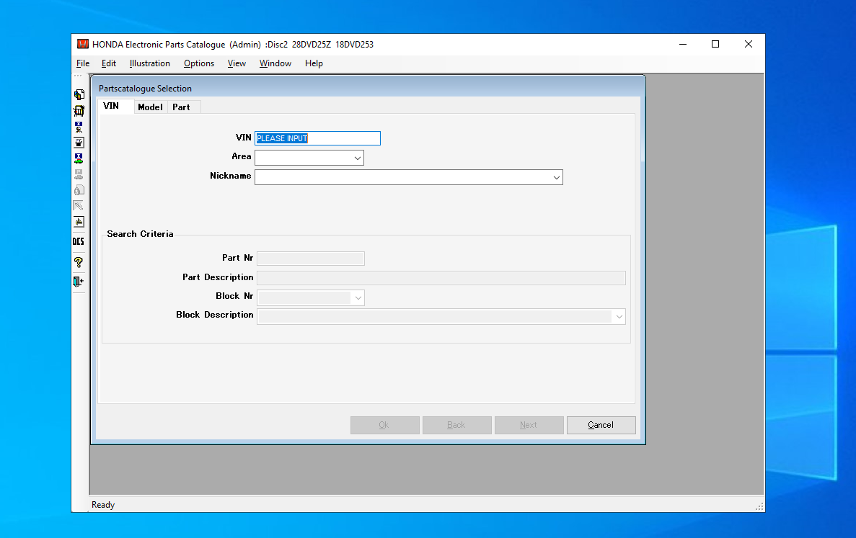Image resolution: width=856 pixels, height=538 pixels.
Task: Click the shopping cart icon in toolbar
Action: click(79, 111)
